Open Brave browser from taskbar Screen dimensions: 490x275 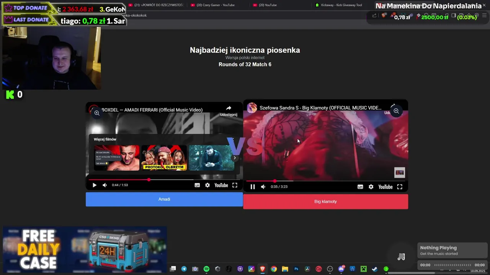(263, 269)
